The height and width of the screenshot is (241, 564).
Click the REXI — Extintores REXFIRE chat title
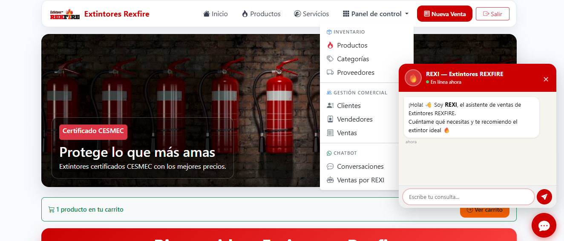point(465,74)
